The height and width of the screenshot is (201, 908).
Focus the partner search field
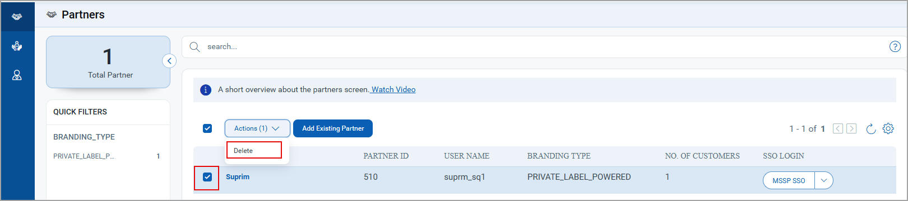544,47
